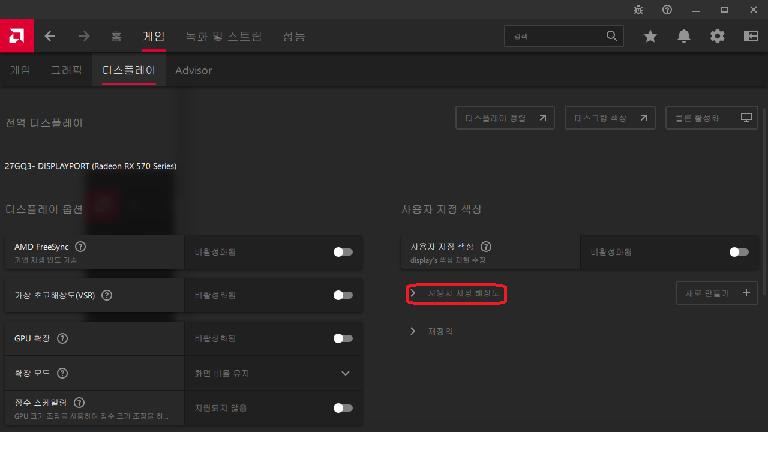Image resolution: width=768 pixels, height=450 pixels.
Task: Show 정수 스케일링 help icon
Action: coord(79,403)
